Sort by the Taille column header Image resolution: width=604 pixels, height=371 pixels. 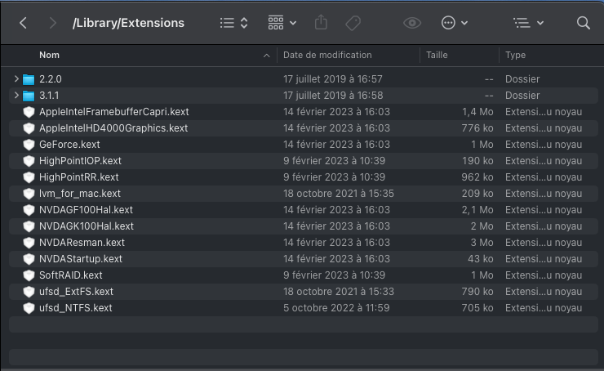[x=437, y=55]
